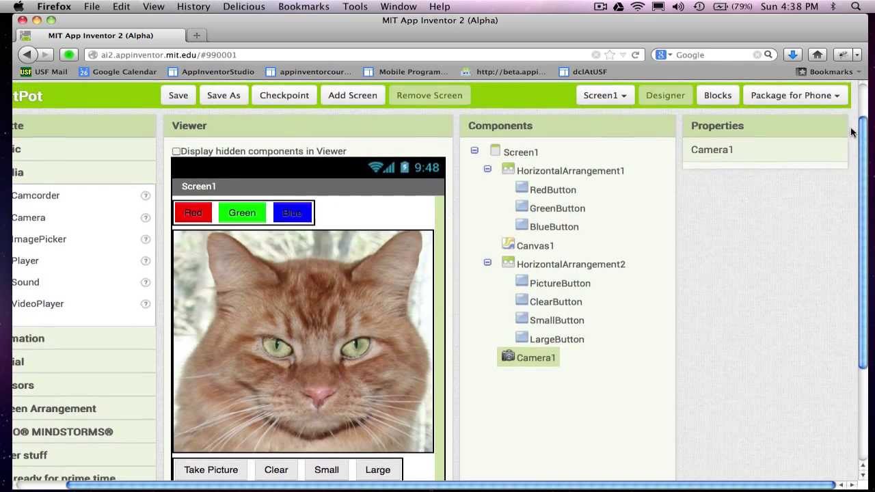Click the Green button in Viewer

point(242,213)
